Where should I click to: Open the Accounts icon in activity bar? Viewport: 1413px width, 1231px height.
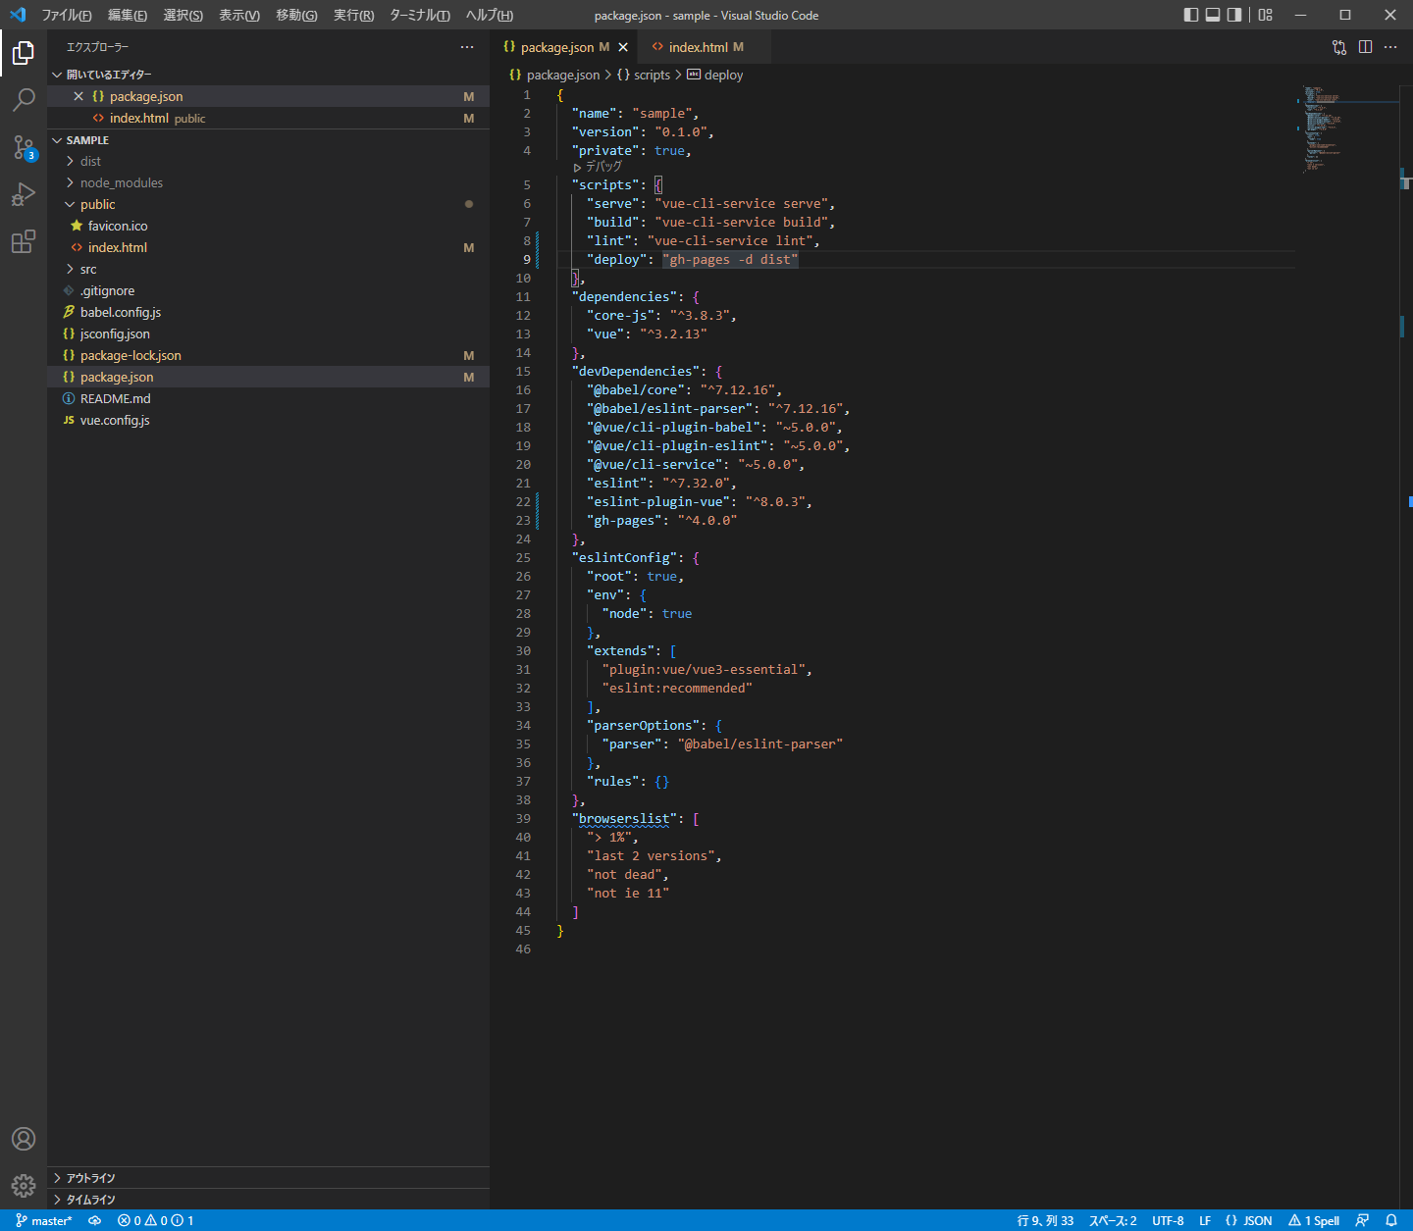[x=24, y=1139]
